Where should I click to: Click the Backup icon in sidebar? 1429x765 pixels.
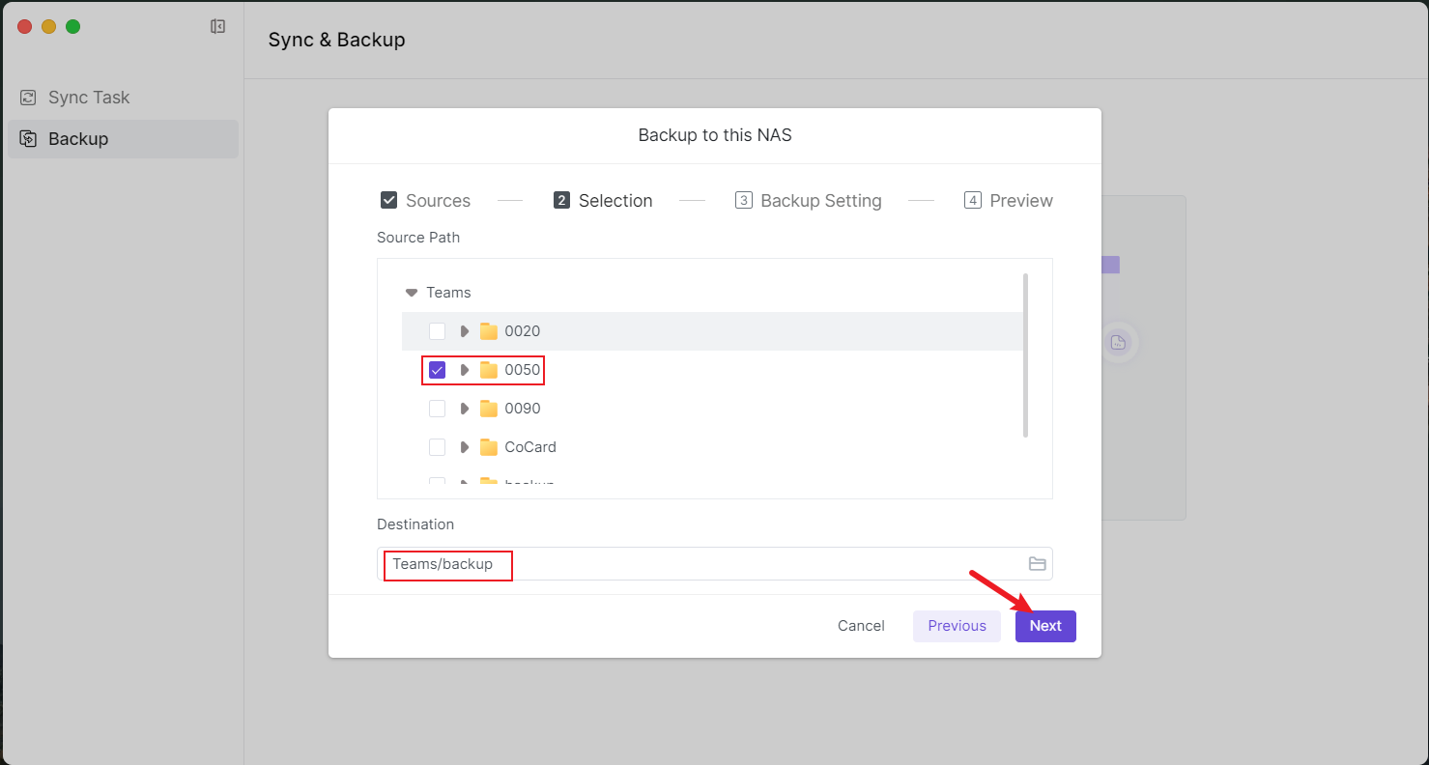point(29,139)
